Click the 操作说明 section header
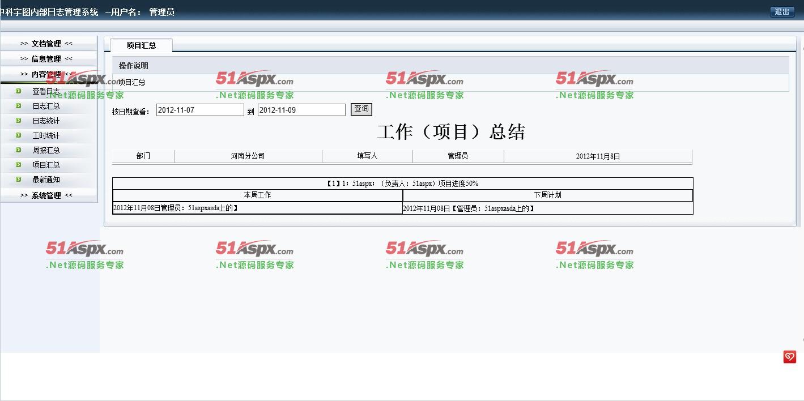The image size is (804, 401). (x=450, y=66)
